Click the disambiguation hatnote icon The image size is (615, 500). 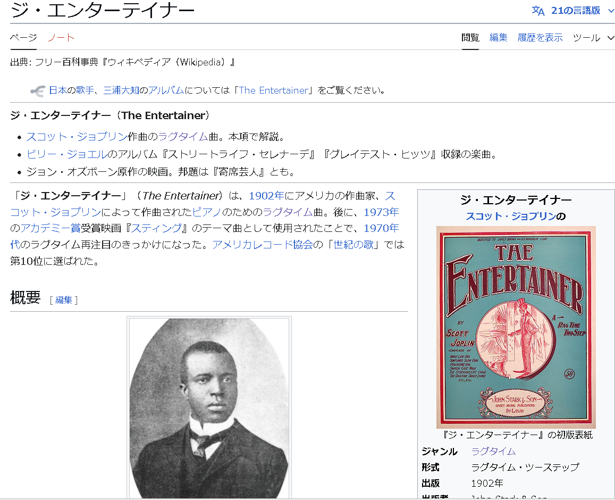38,90
